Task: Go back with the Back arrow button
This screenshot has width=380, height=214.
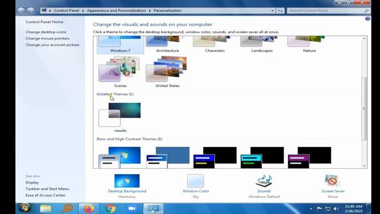Action: click(x=21, y=11)
